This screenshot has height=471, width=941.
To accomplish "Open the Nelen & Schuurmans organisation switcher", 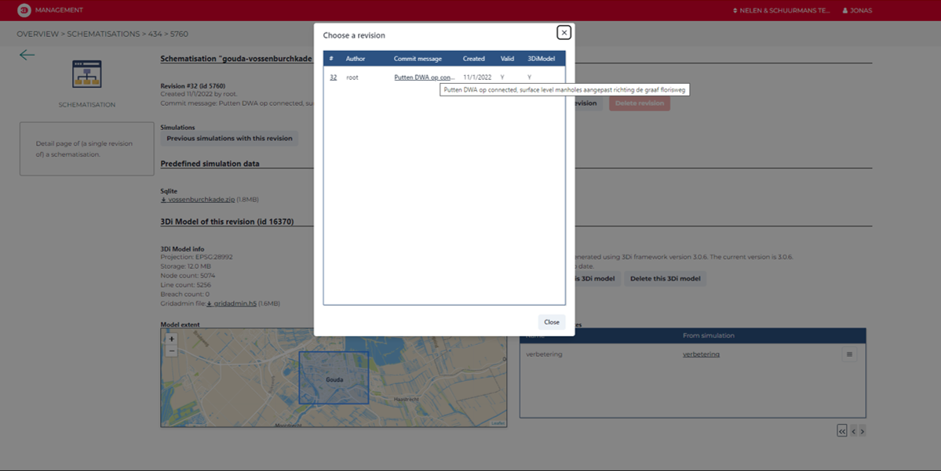I will (781, 10).
